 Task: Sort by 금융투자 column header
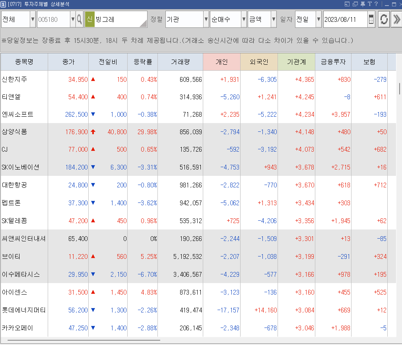point(333,62)
